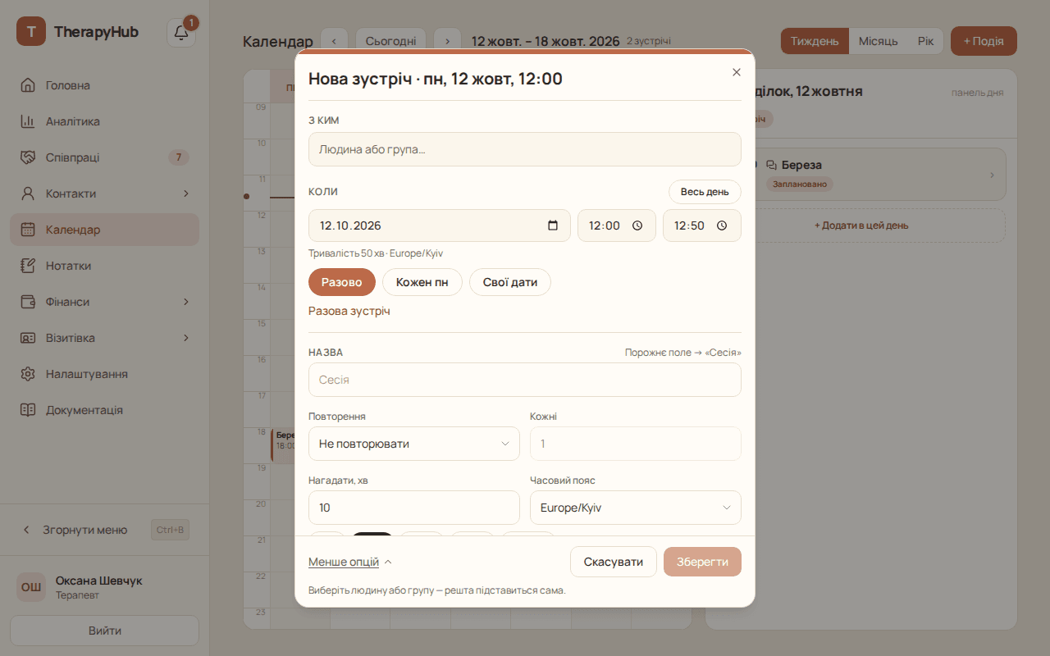Click the Назва input field

pyautogui.click(x=525, y=380)
